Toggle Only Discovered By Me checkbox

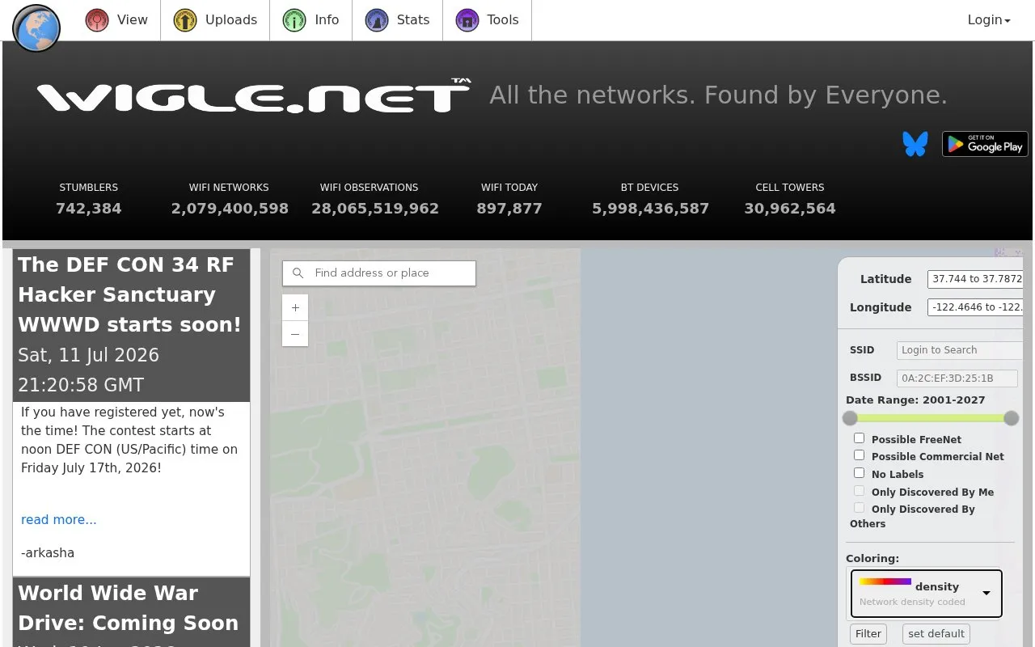[x=859, y=491]
